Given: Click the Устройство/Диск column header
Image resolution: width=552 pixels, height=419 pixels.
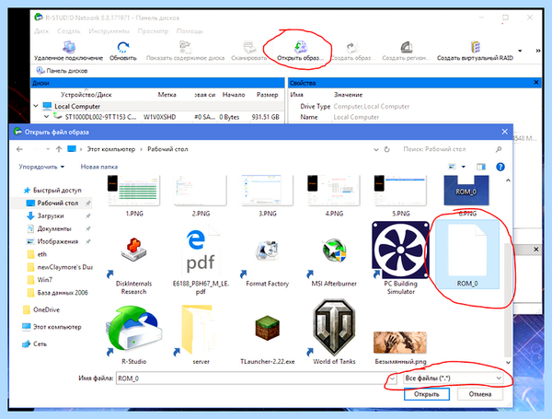Looking at the screenshot, I should [86, 95].
